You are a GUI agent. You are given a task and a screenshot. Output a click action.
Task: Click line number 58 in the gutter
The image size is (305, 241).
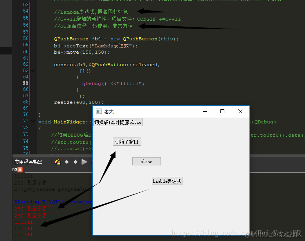(26, 38)
